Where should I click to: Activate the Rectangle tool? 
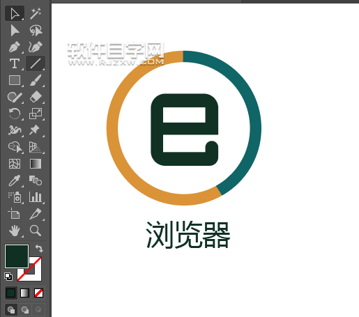(x=15, y=80)
